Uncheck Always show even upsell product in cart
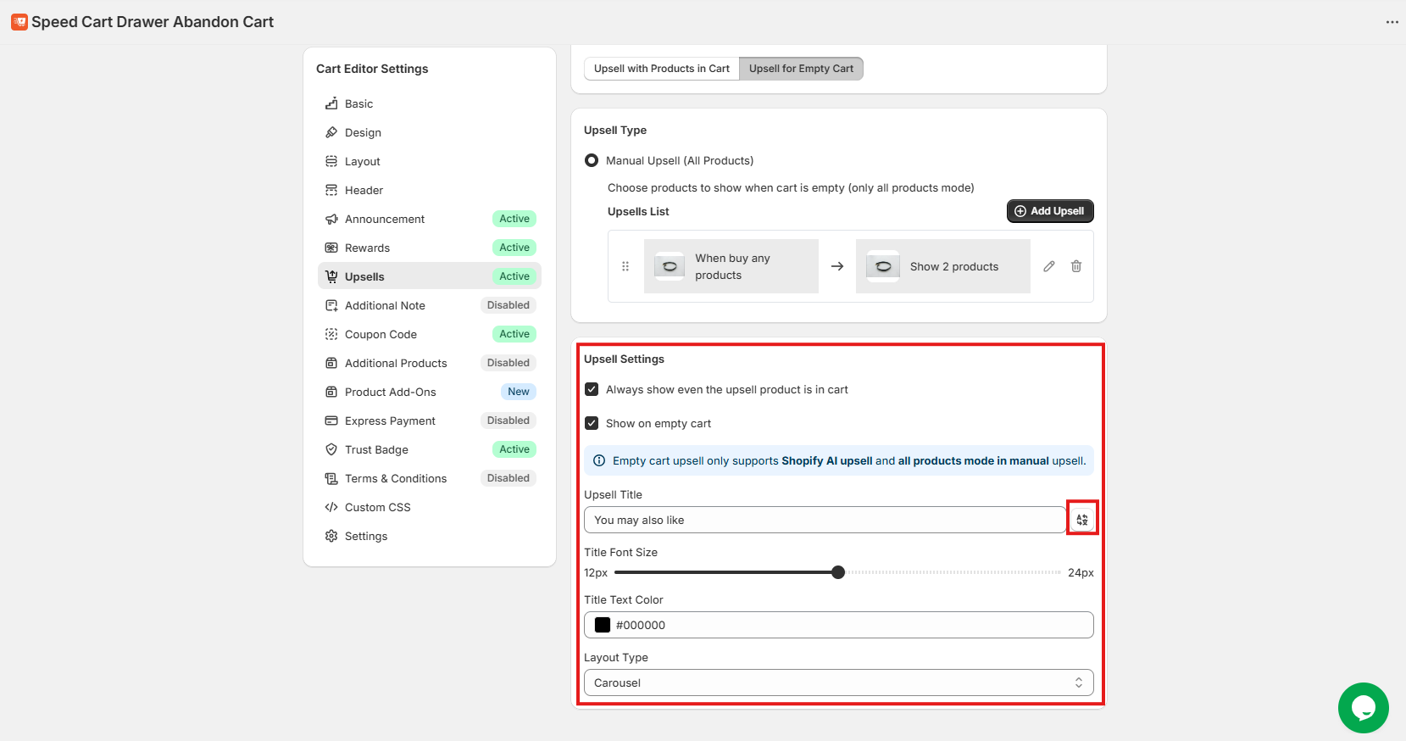 pyautogui.click(x=592, y=390)
